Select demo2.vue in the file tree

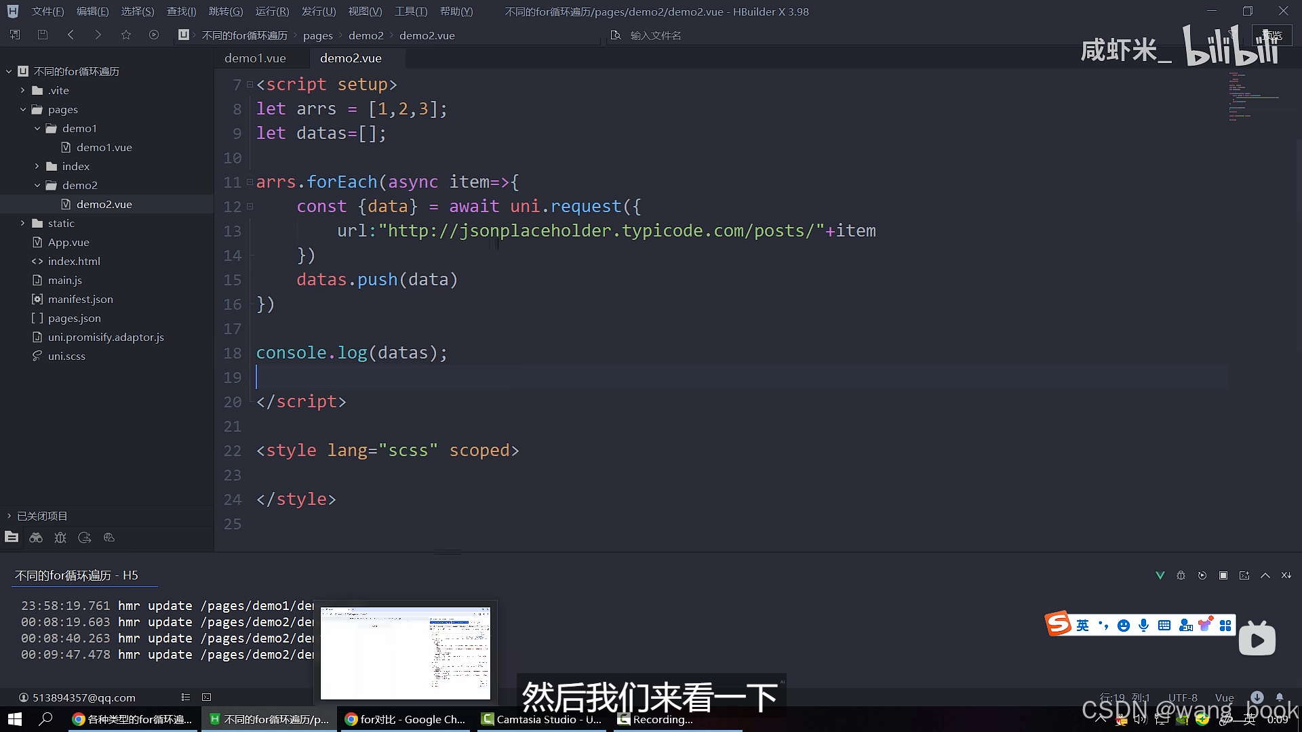(104, 204)
